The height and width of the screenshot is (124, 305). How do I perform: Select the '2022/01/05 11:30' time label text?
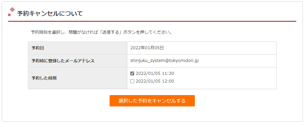(x=155, y=73)
